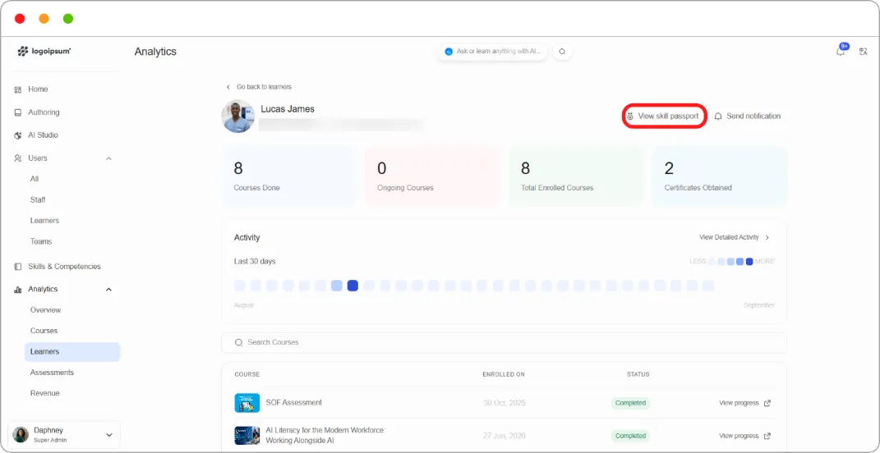The width and height of the screenshot is (880, 453).
Task: Click the Authoring book icon
Action: pyautogui.click(x=18, y=112)
